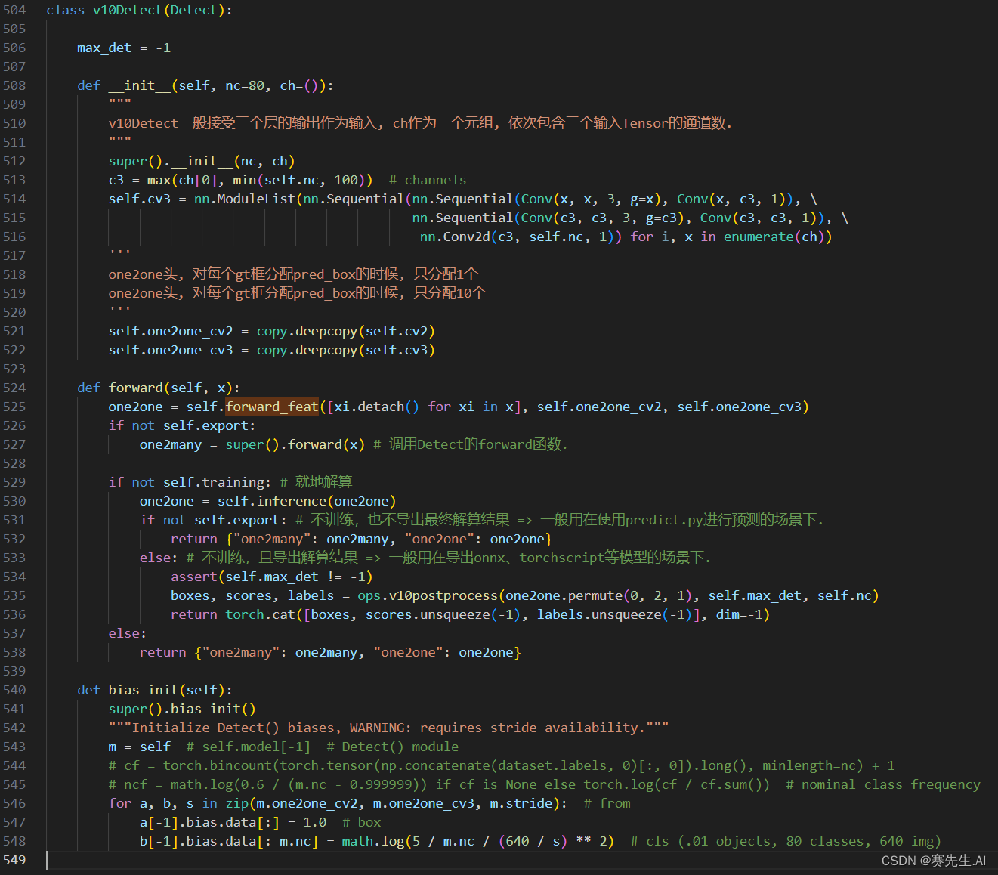Image resolution: width=998 pixels, height=875 pixels.
Task: Click the '# channels' comment on line 513
Action: (428, 180)
